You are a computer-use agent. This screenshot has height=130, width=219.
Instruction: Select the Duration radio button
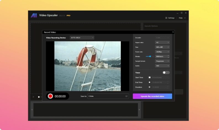point(150,87)
